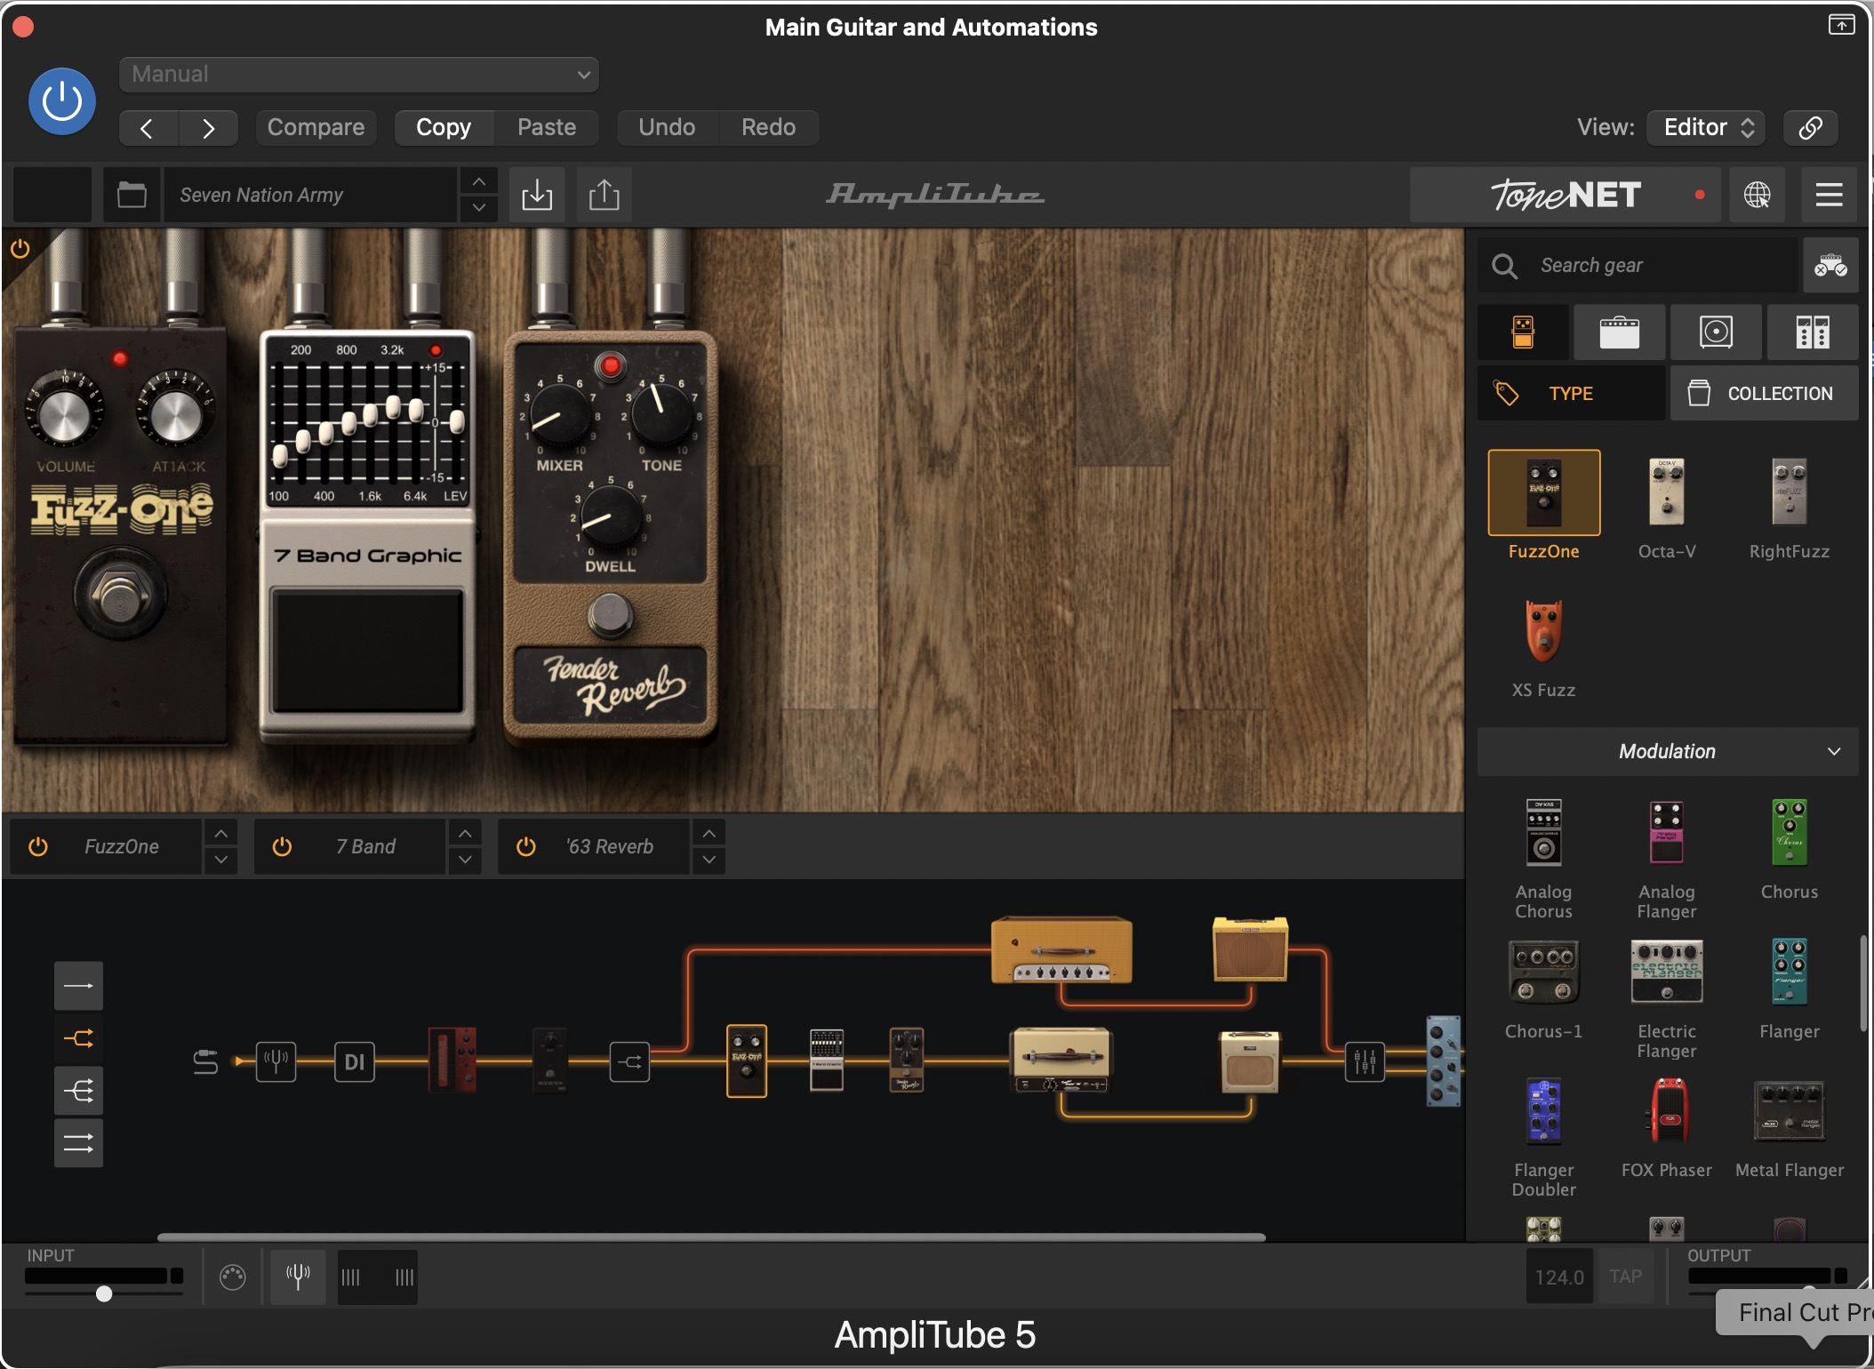Toggle FuzzOne slot power button
1874x1369 pixels.
point(38,847)
